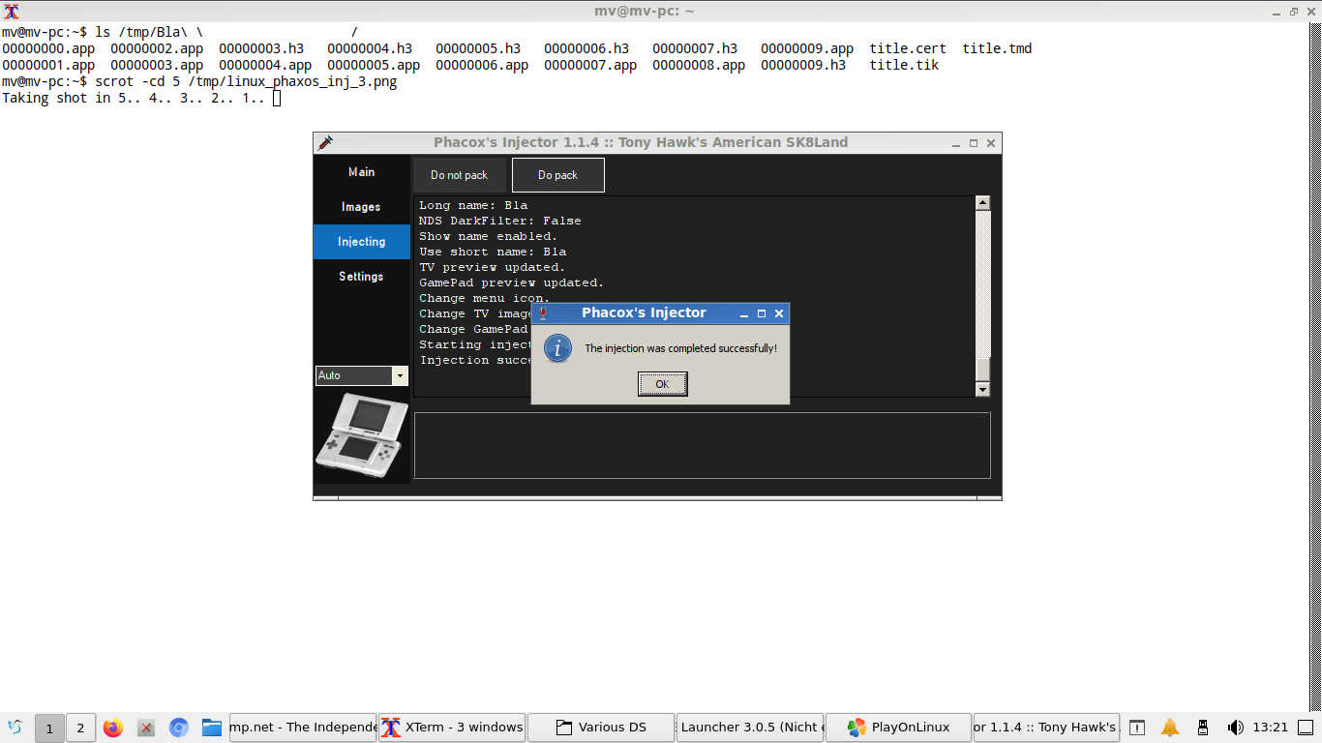Click the red X launcher icon in the taskbar
The height and width of the screenshot is (743, 1322).
146,728
